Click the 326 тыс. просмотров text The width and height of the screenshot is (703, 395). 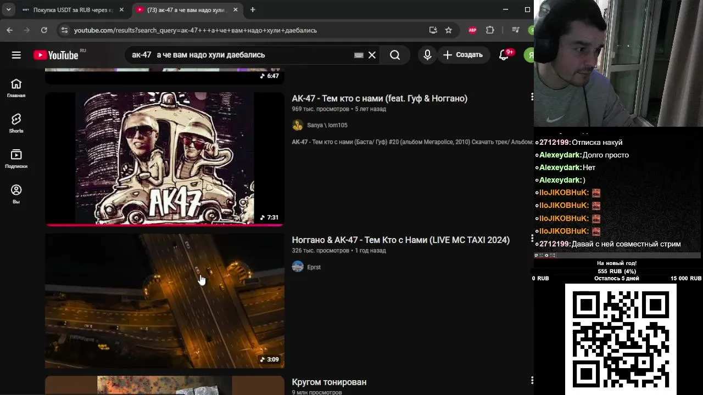(320, 251)
